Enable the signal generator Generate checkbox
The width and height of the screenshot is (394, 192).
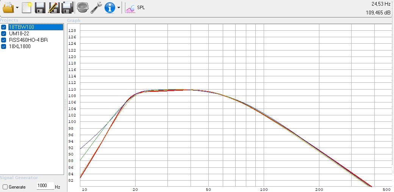(x=5, y=187)
